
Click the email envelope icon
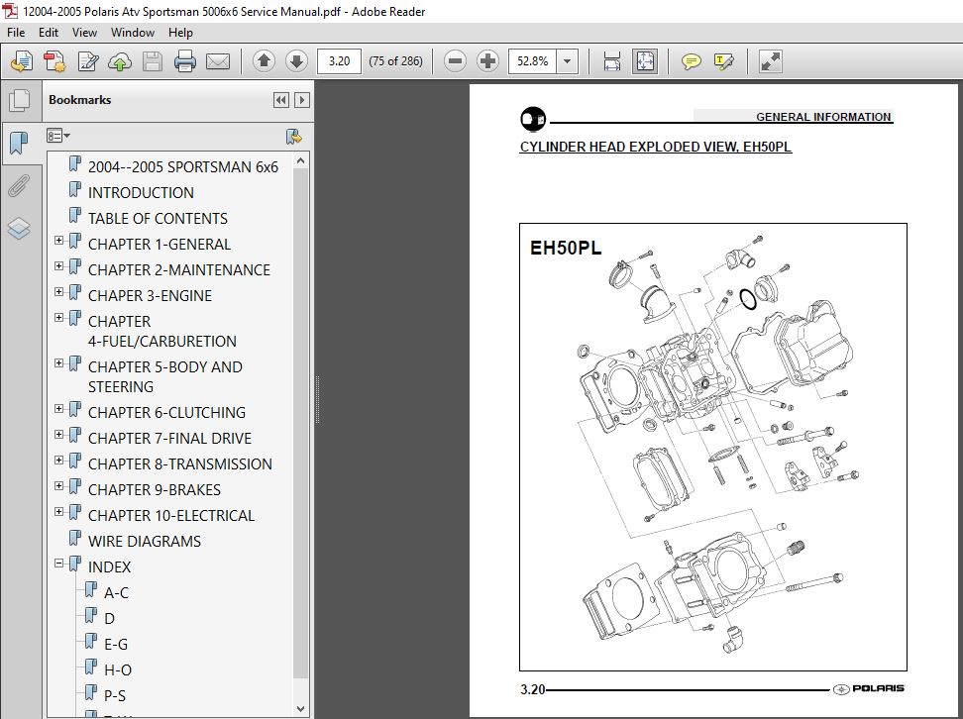pyautogui.click(x=218, y=61)
